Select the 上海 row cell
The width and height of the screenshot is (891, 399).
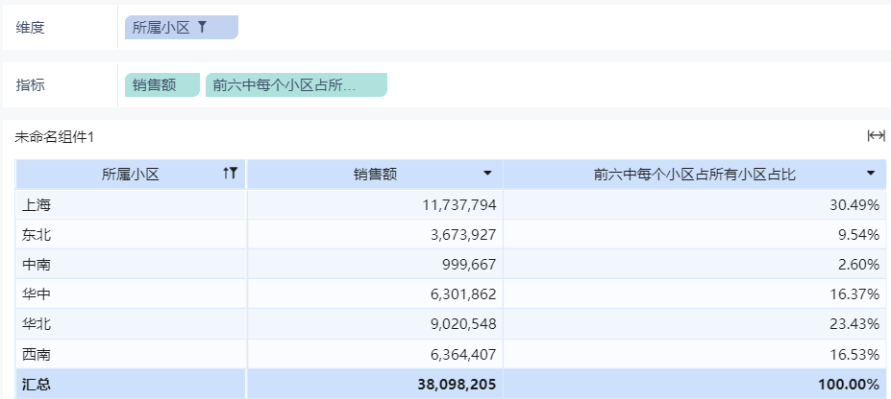pyautogui.click(x=37, y=204)
